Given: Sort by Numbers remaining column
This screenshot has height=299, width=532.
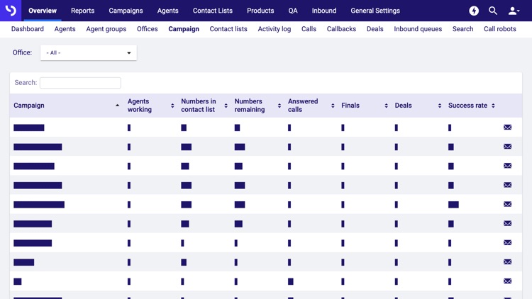Looking at the screenshot, I should tap(279, 106).
